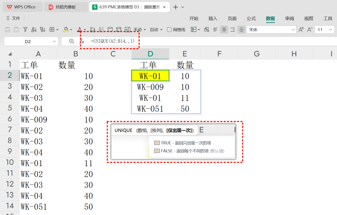Open the 视图 ribbon tab

309,18
